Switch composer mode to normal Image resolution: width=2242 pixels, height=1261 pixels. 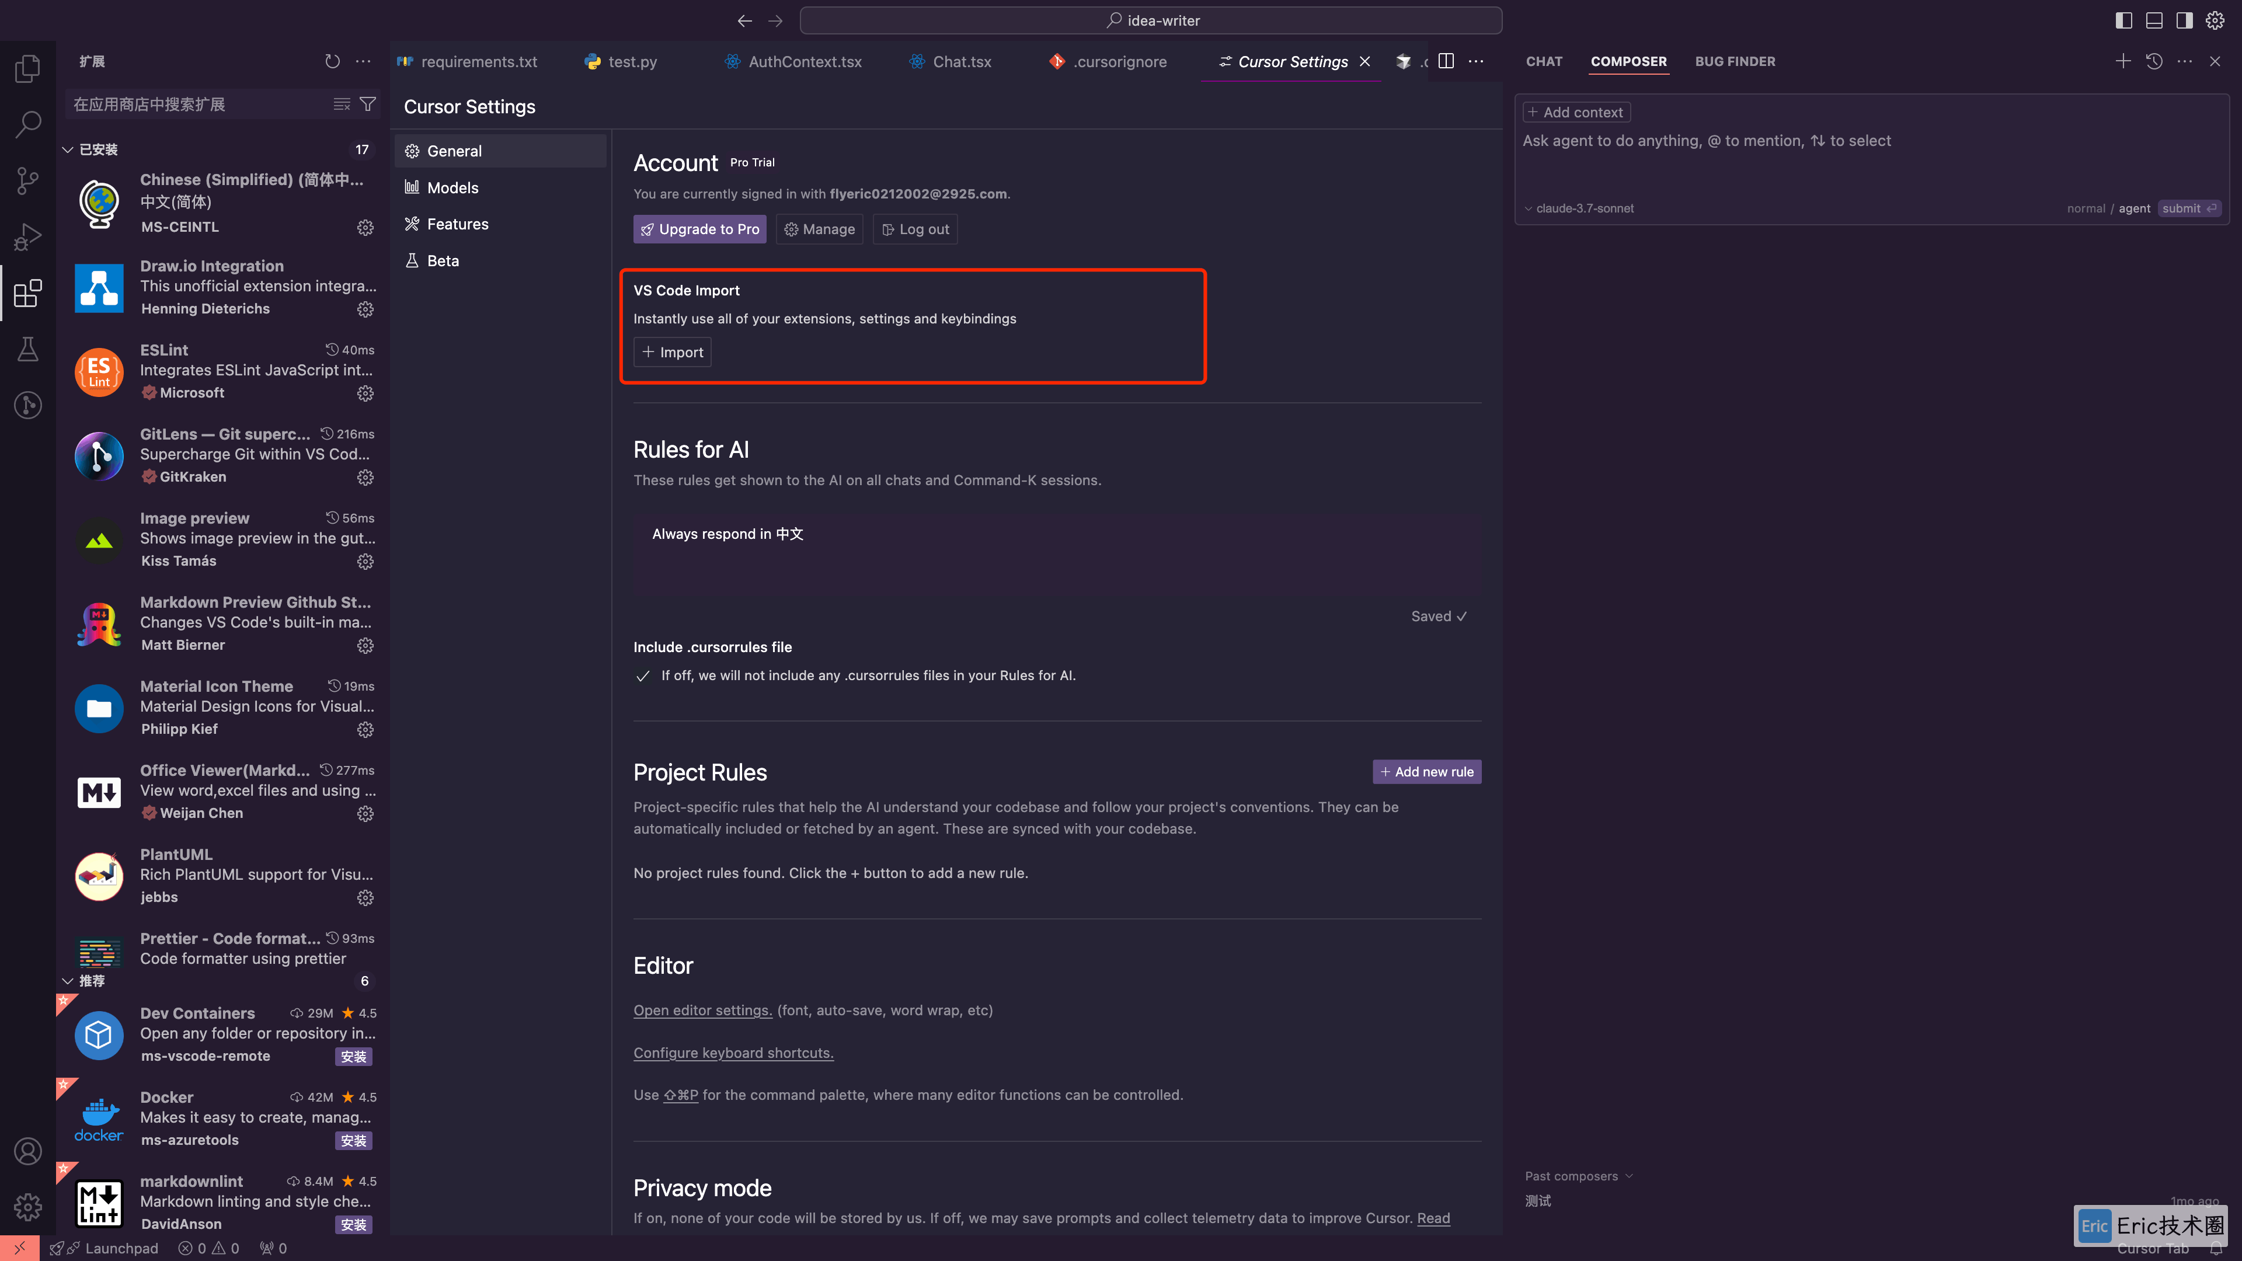(x=2086, y=208)
